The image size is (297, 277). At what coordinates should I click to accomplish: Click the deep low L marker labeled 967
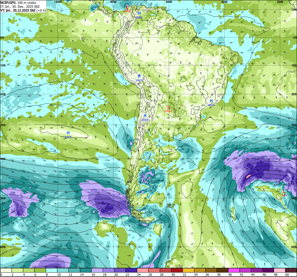pyautogui.click(x=284, y=191)
